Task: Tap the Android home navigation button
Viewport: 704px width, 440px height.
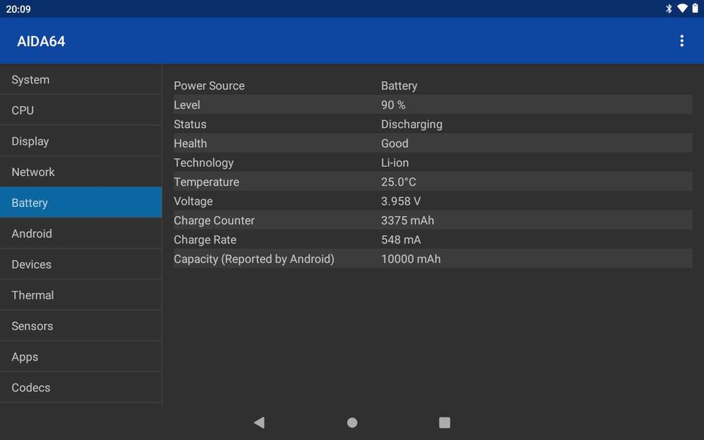Action: (353, 422)
